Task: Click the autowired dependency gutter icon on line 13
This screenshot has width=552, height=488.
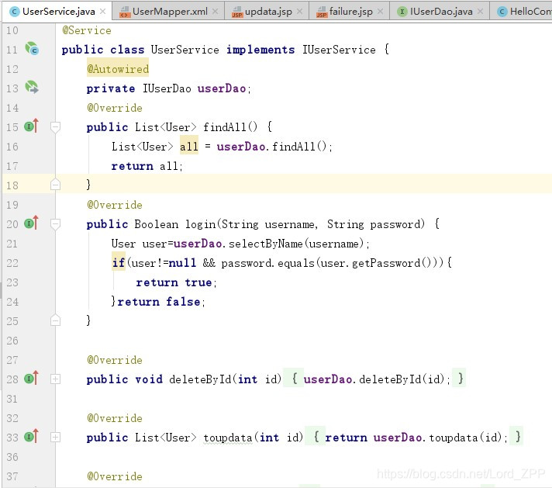Action: [x=32, y=87]
